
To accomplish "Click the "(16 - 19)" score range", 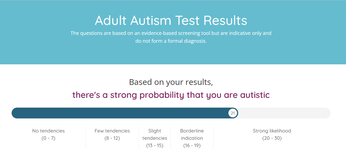I will [192, 145].
